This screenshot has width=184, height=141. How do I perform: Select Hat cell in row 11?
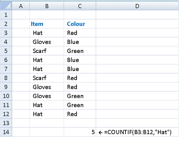[47, 105]
